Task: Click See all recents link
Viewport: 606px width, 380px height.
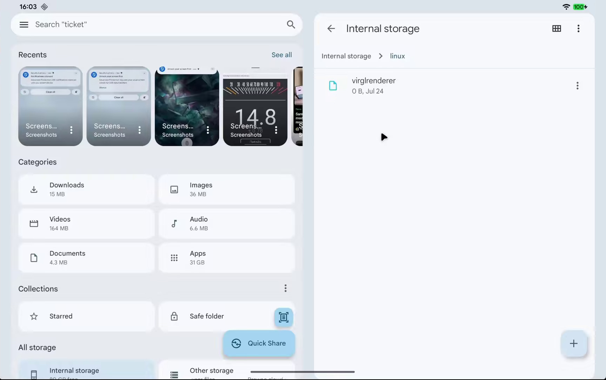Action: [281, 55]
